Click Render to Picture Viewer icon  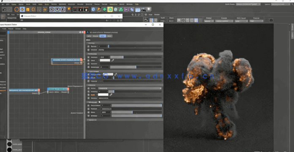(80, 9)
